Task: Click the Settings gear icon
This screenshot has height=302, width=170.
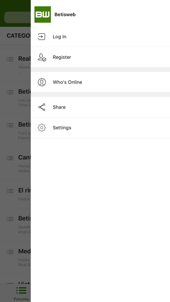Action: (x=42, y=128)
